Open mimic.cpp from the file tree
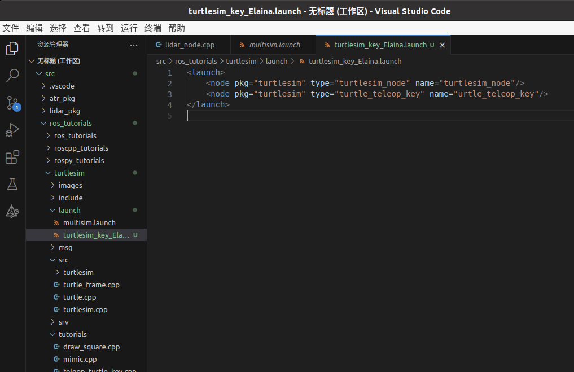 tap(86, 359)
